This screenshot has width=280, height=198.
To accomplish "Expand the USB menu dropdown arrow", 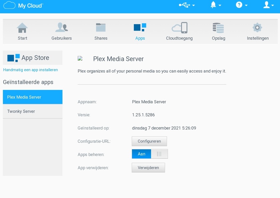I will click(x=193, y=6).
